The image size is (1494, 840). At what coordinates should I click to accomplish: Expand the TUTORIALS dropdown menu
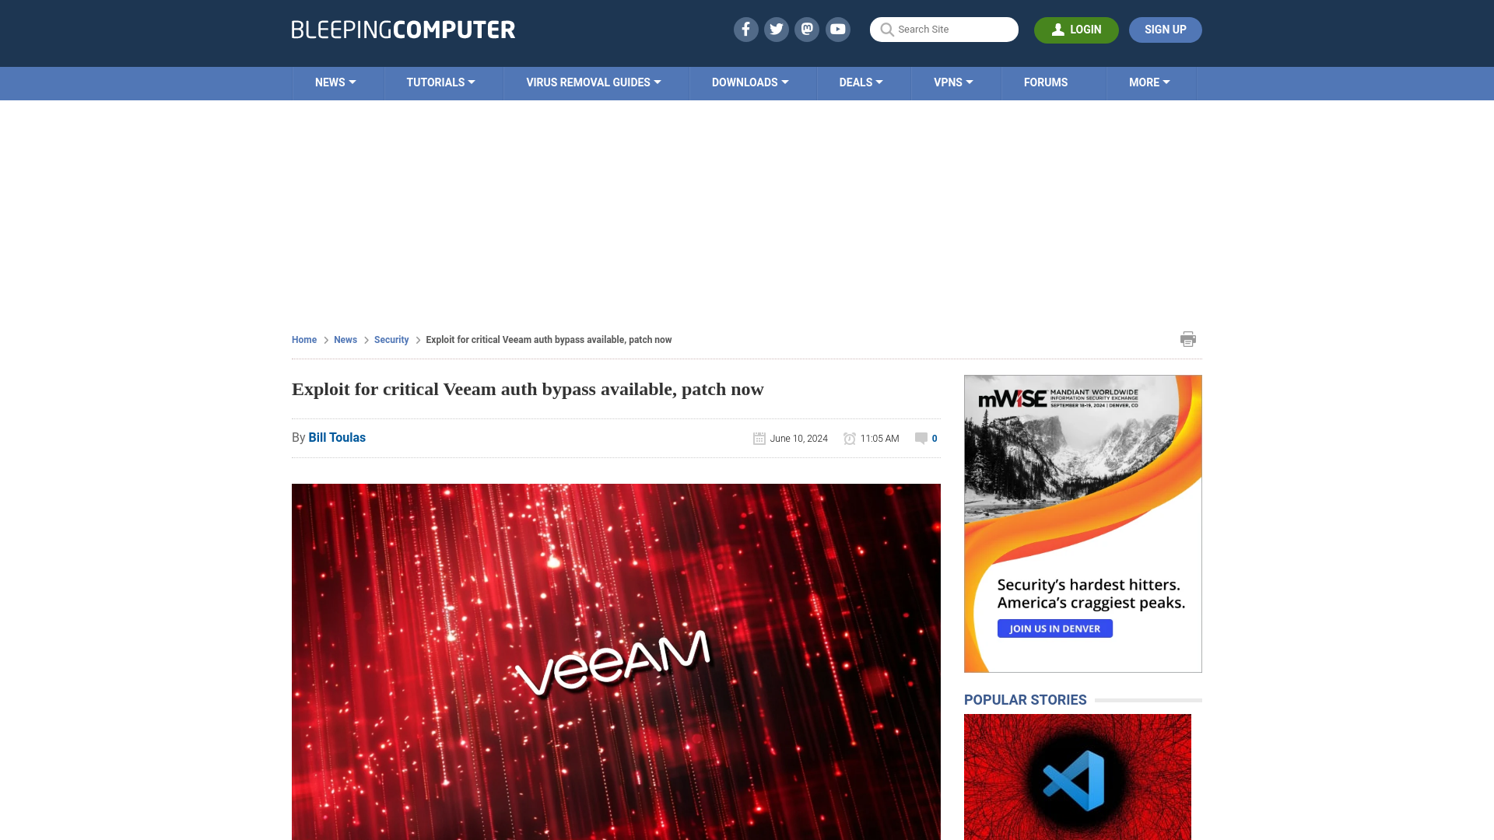(440, 82)
